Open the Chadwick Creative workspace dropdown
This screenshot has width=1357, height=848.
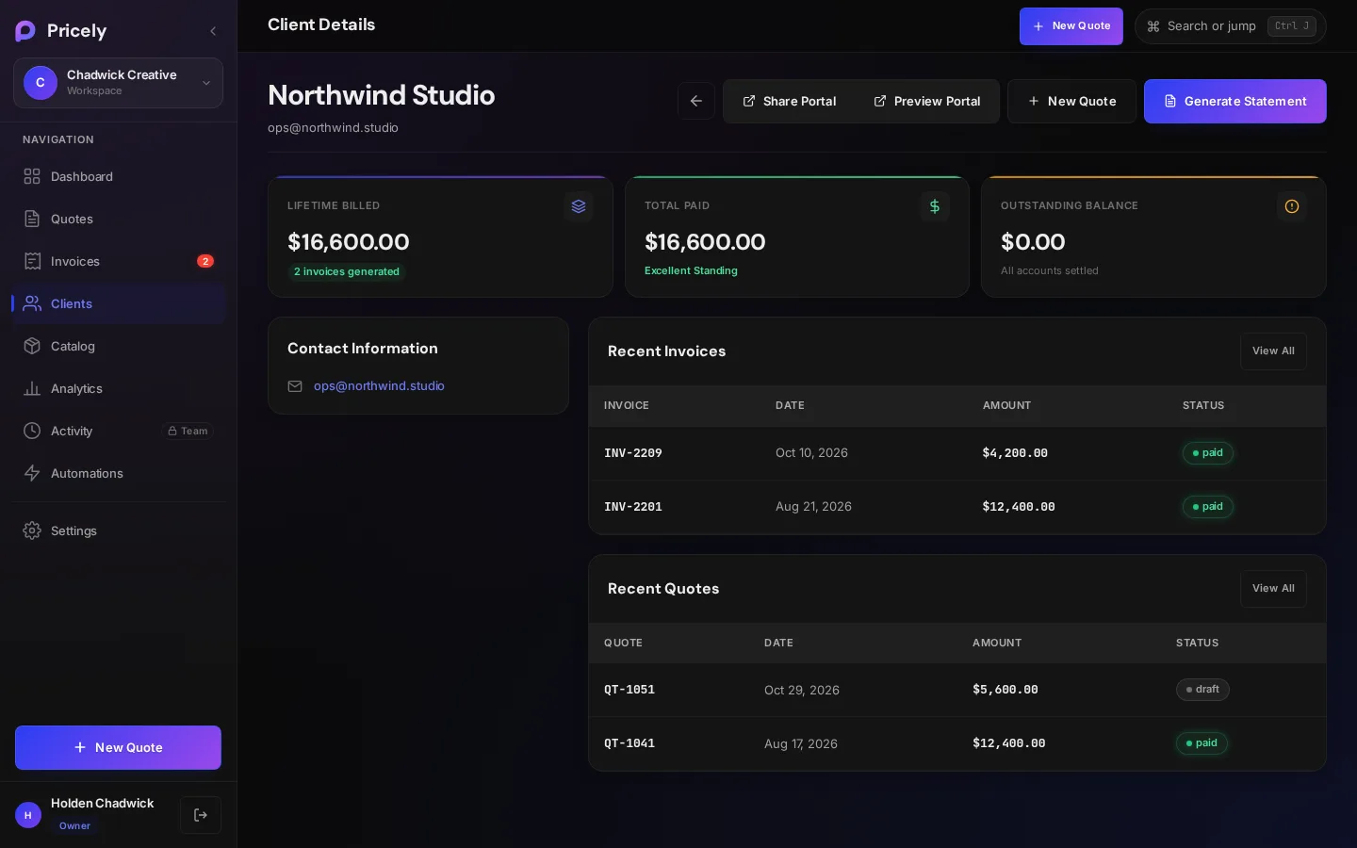coord(118,83)
